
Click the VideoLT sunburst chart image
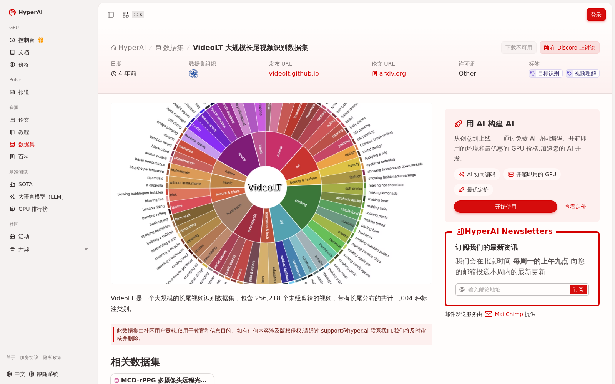[x=271, y=193]
